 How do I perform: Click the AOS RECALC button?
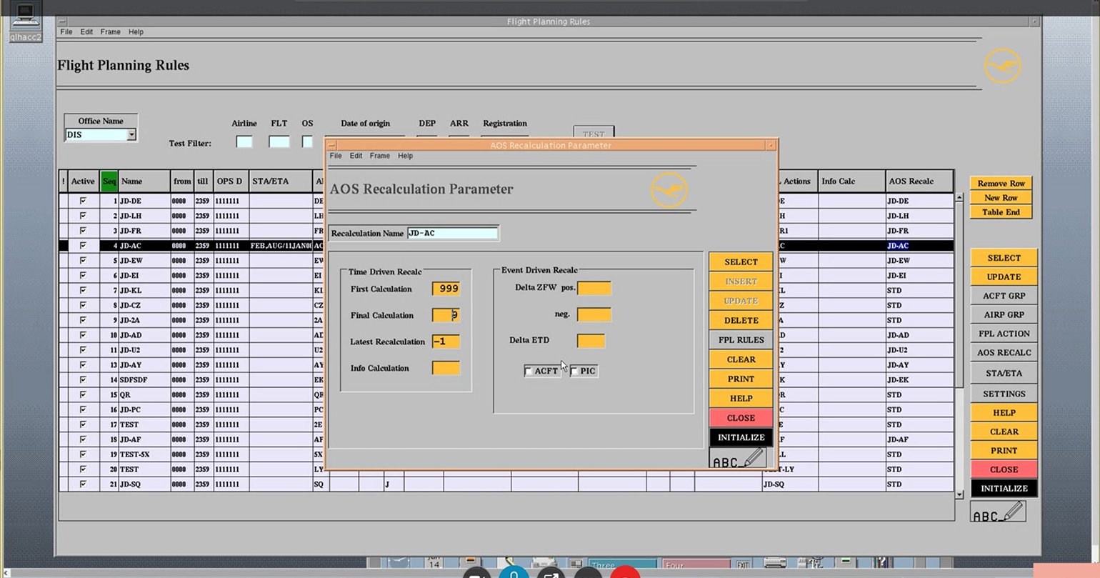[1004, 353]
